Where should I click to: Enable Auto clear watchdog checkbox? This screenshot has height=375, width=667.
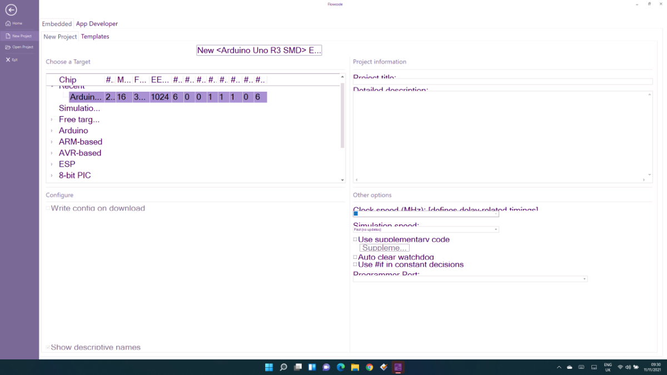tap(355, 257)
